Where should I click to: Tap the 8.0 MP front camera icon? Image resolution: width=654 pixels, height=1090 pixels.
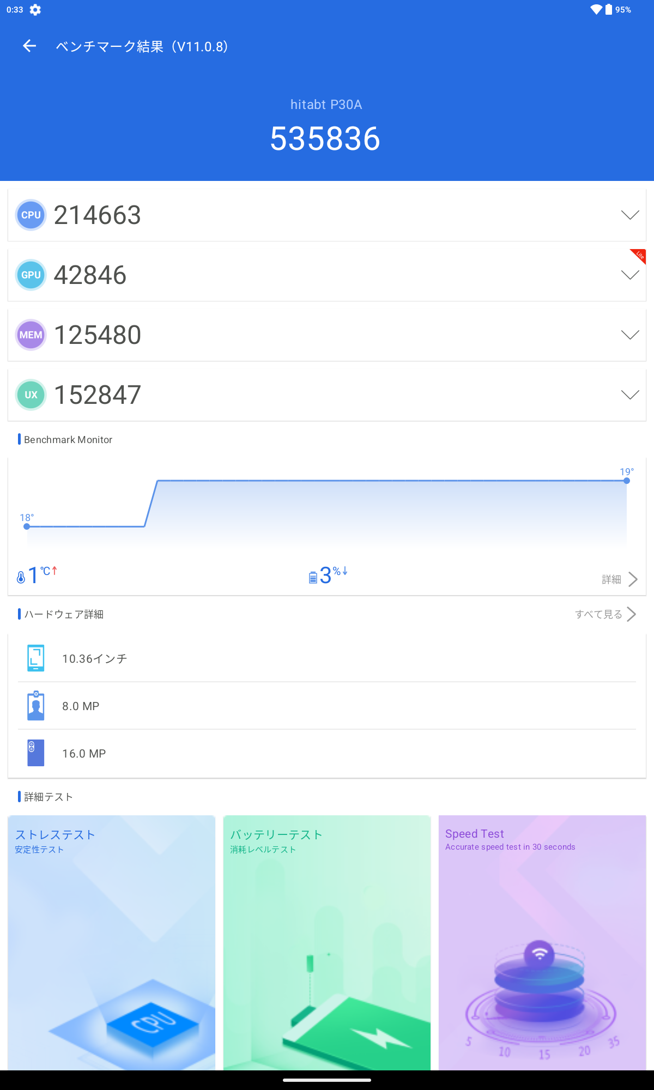coord(36,706)
